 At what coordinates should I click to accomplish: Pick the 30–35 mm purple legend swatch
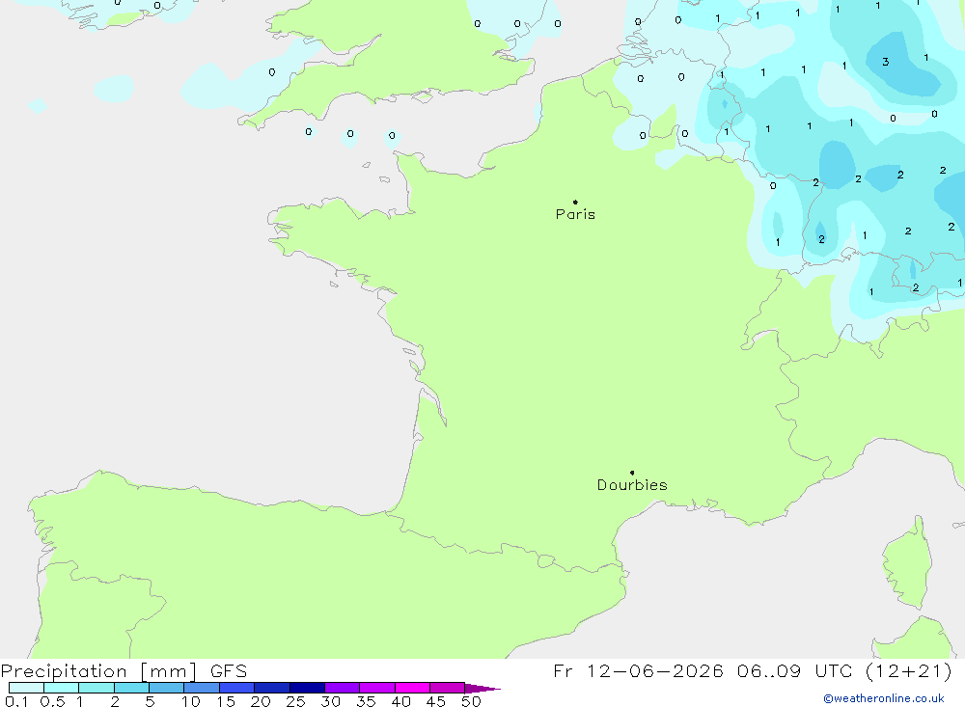tap(343, 688)
